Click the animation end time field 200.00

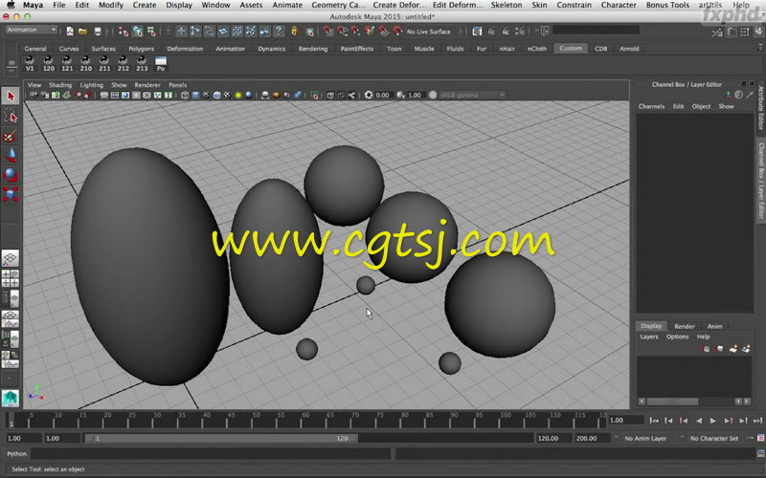pyautogui.click(x=592, y=439)
